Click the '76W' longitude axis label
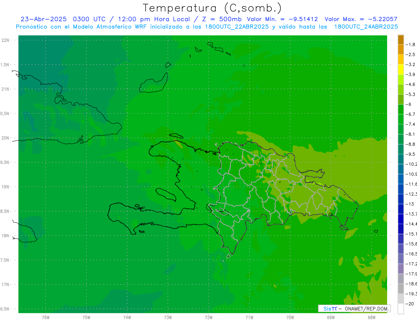 pyautogui.click(x=46, y=317)
